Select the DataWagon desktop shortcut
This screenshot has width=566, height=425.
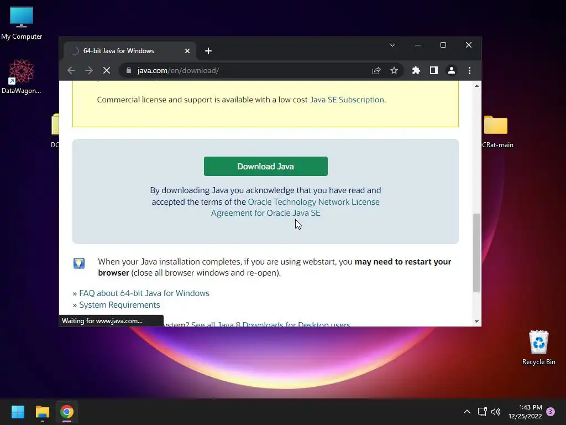(22, 76)
